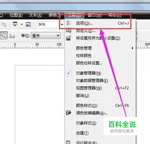Select the all pages layout icon
This screenshot has height=144, width=150.
click(4, 35)
